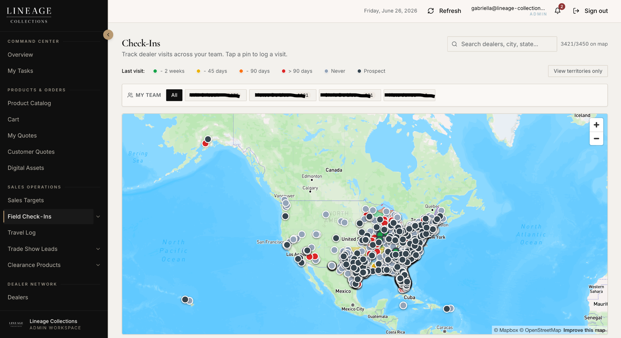621x338 pixels.
Task: Select the second redacted team member filter
Action: [283, 95]
